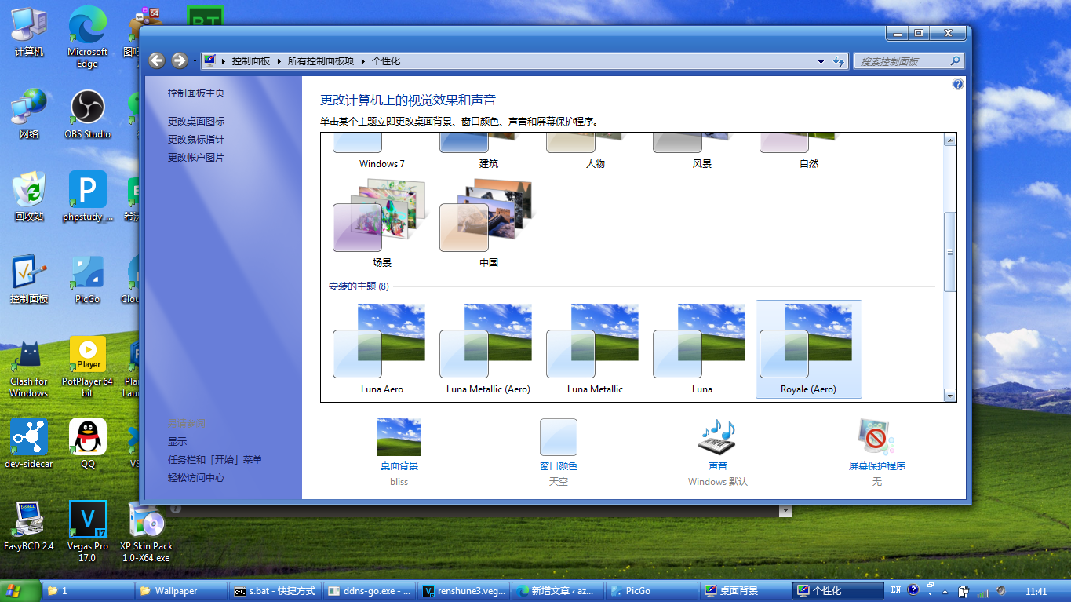Open 轻松访问中心 link
This screenshot has width=1071, height=602.
click(195, 478)
